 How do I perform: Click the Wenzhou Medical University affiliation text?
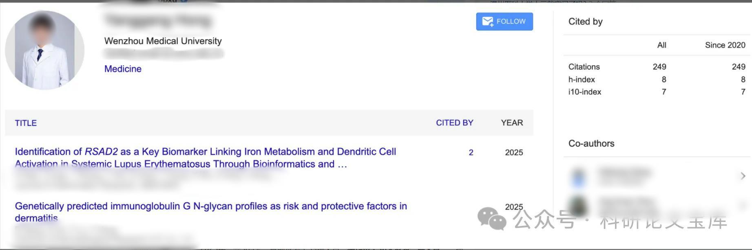(163, 41)
